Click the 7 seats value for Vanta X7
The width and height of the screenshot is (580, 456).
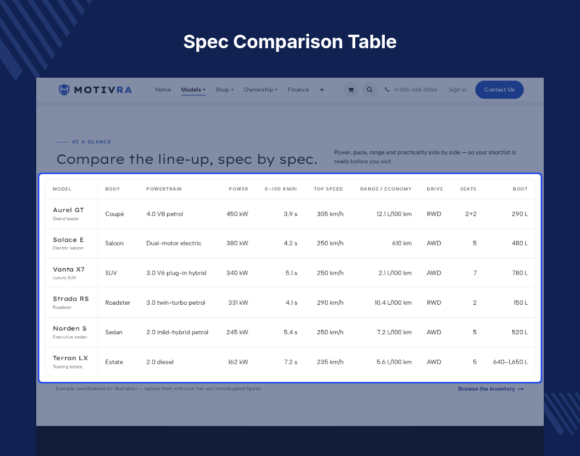click(x=474, y=273)
